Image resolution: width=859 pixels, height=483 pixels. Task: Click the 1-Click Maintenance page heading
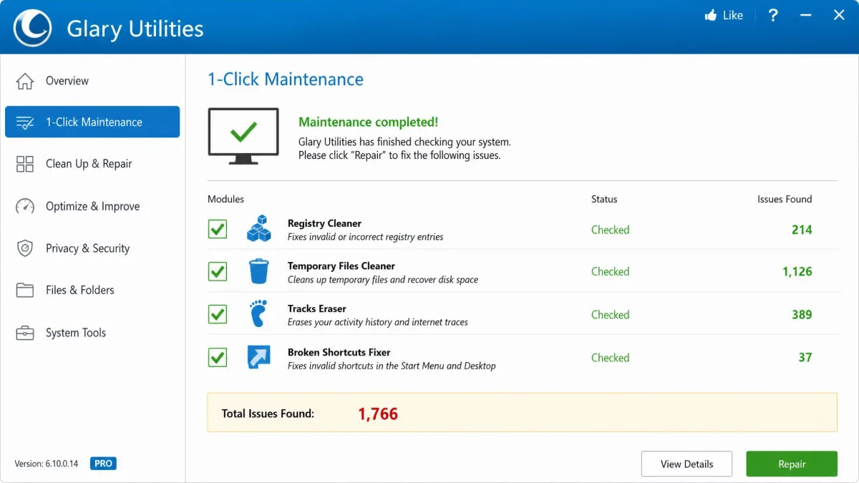286,79
